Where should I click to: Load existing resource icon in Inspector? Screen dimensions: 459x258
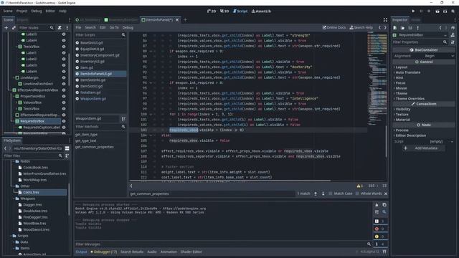402,27
